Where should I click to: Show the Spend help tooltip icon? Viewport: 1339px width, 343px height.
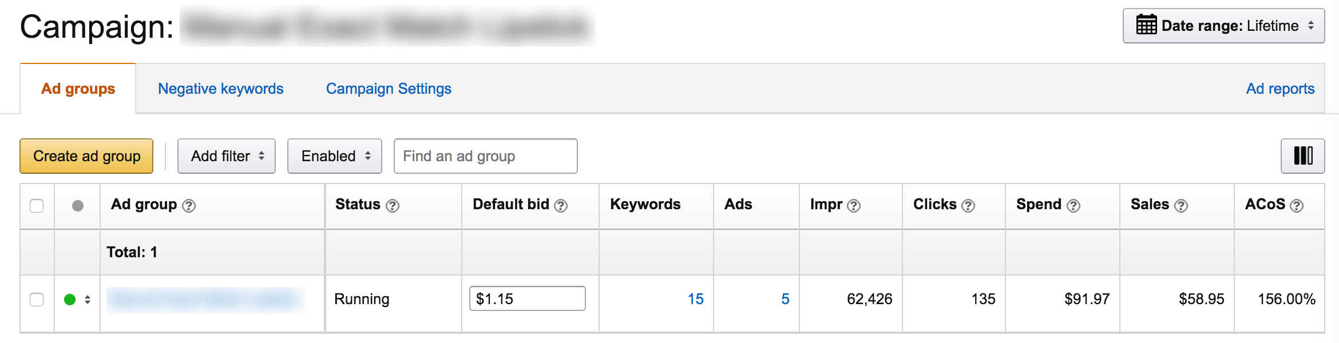(1073, 206)
